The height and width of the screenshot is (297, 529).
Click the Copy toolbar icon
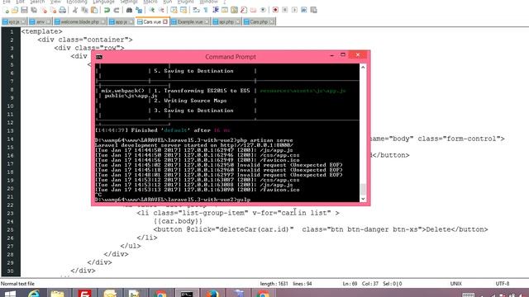coord(84,10)
